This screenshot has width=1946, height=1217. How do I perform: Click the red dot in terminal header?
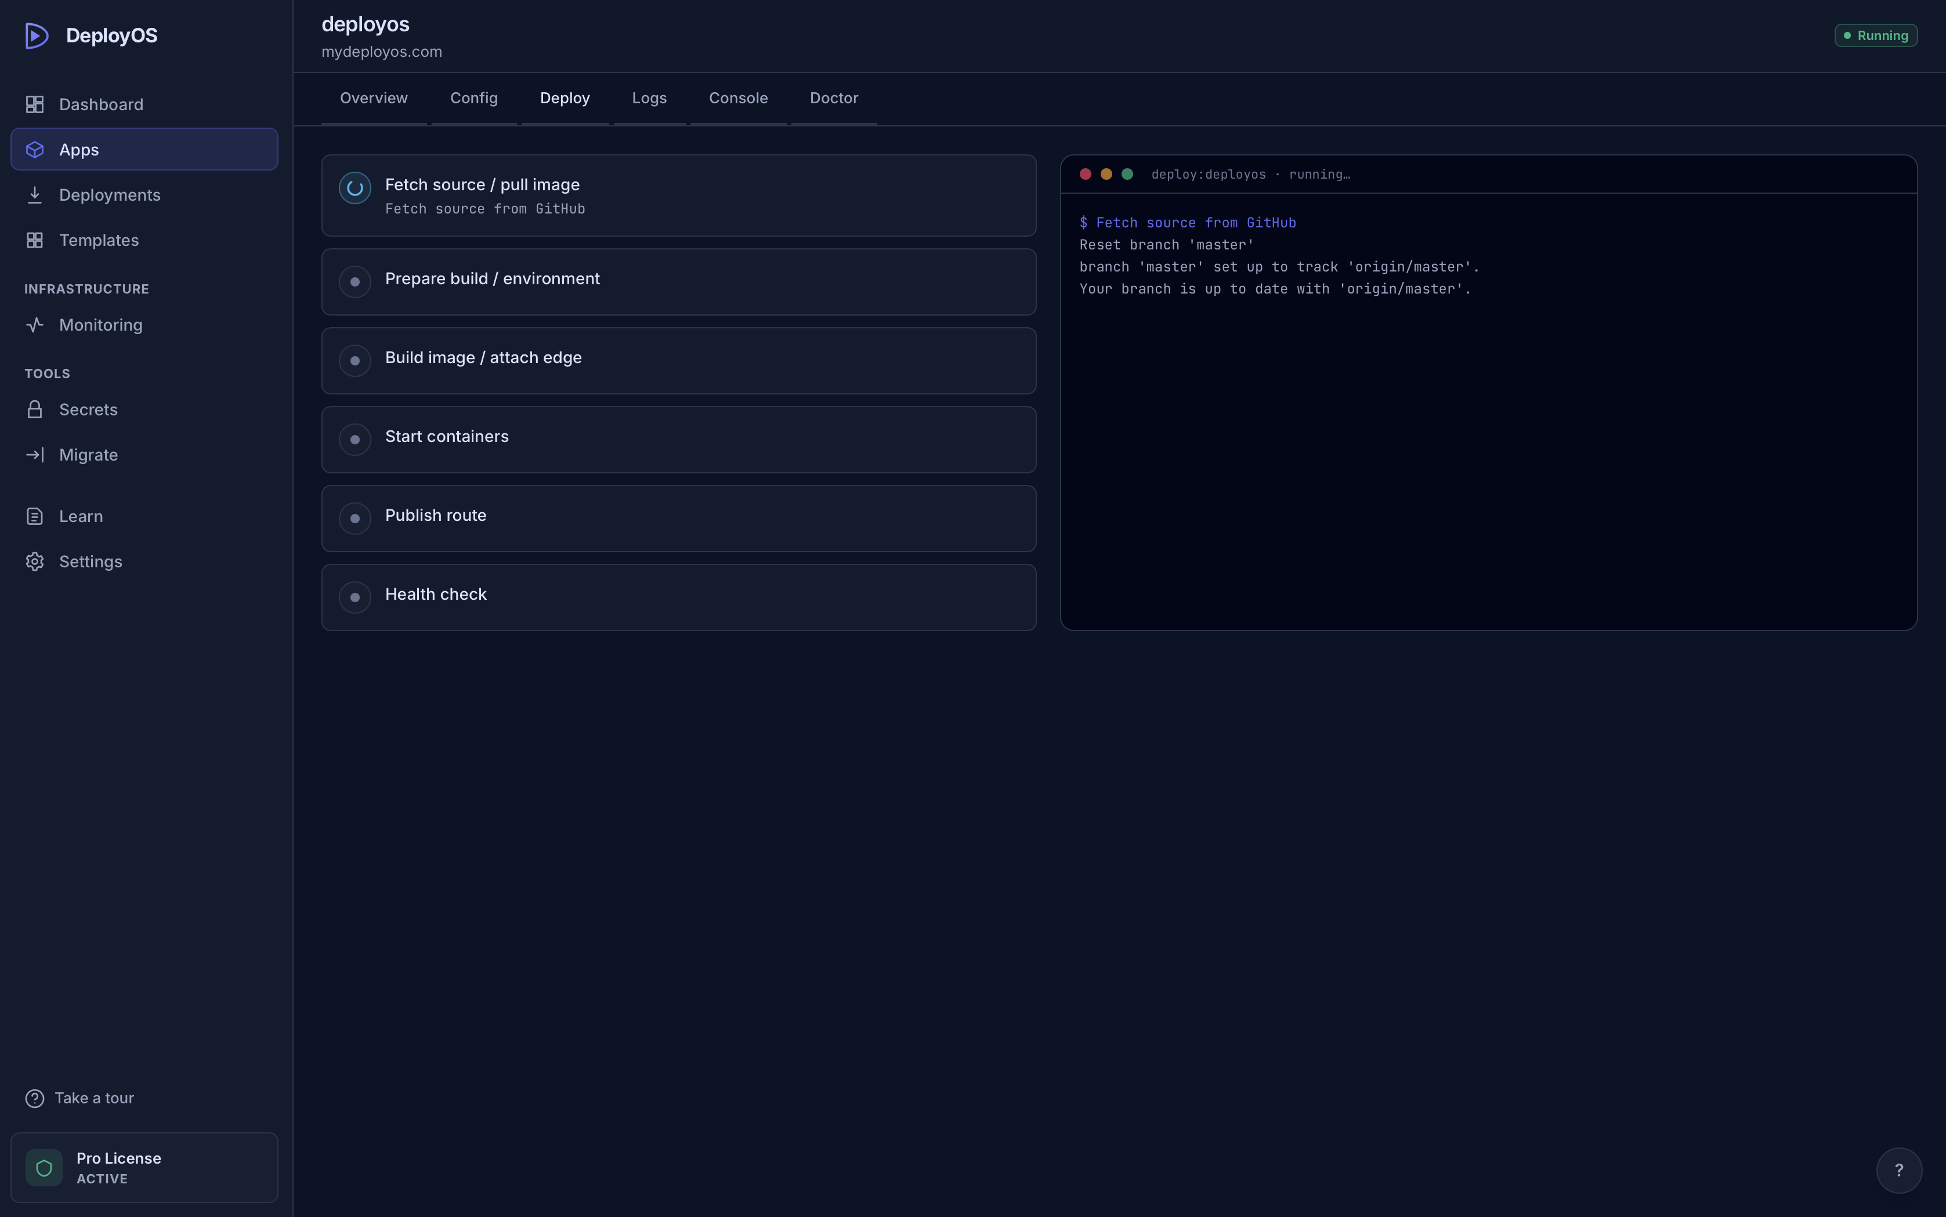point(1086,174)
